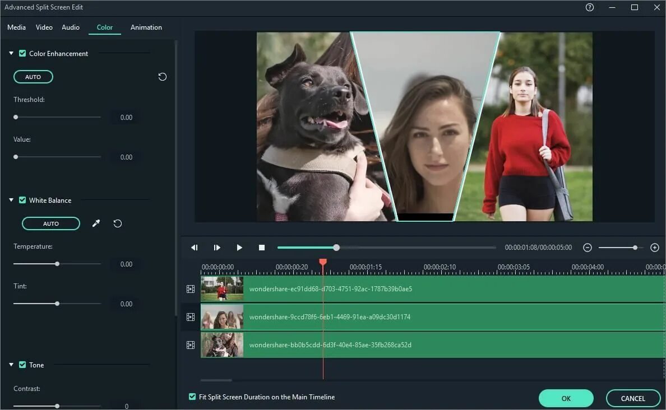Click the Temperature slider handle

click(x=57, y=264)
